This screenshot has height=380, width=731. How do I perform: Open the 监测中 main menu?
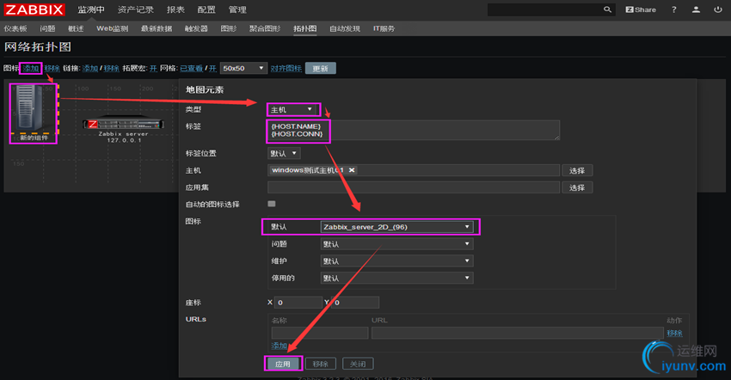click(x=91, y=9)
